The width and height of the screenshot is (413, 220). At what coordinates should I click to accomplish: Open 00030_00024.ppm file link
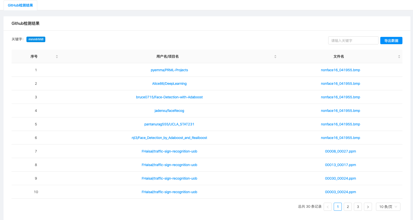(341, 178)
